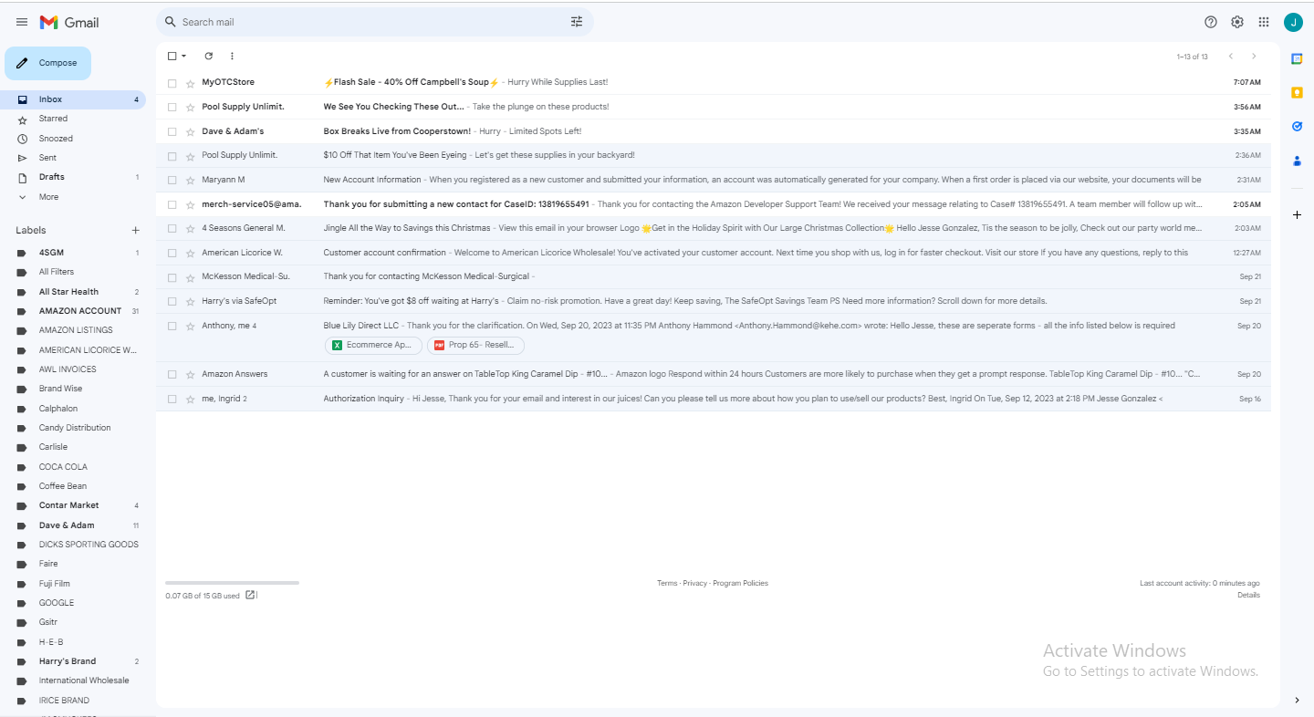1314x717 pixels.
Task: Go to the previous page of emails
Action: (1231, 57)
